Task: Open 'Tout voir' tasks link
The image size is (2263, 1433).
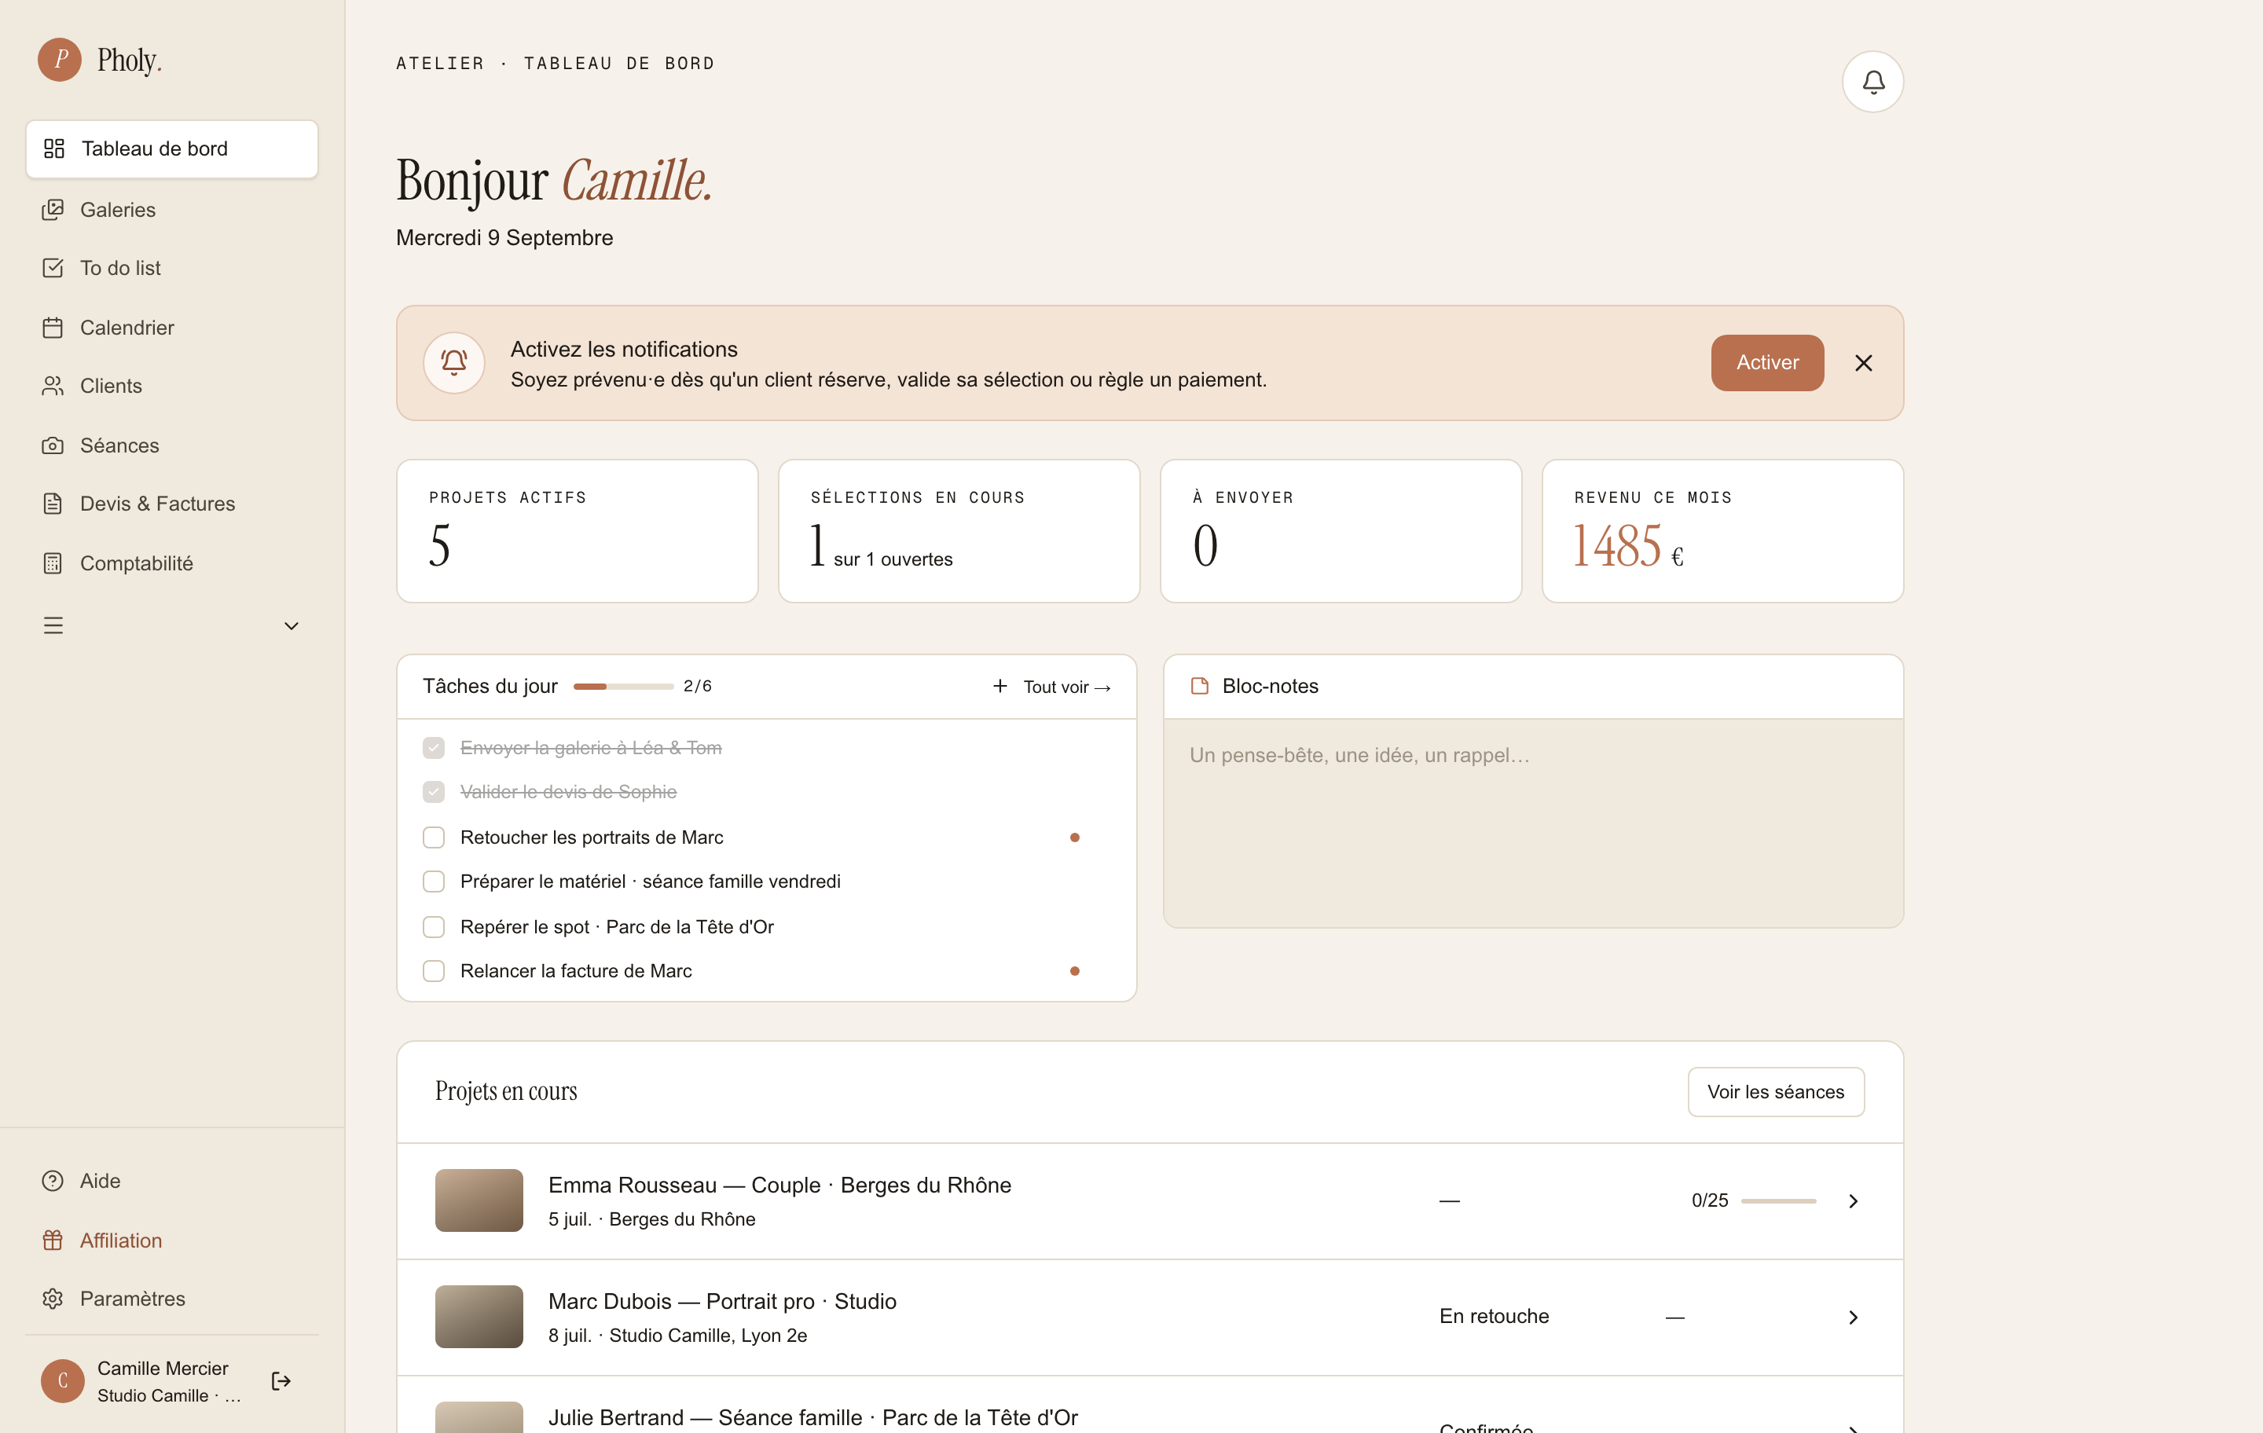Action: coord(1066,687)
